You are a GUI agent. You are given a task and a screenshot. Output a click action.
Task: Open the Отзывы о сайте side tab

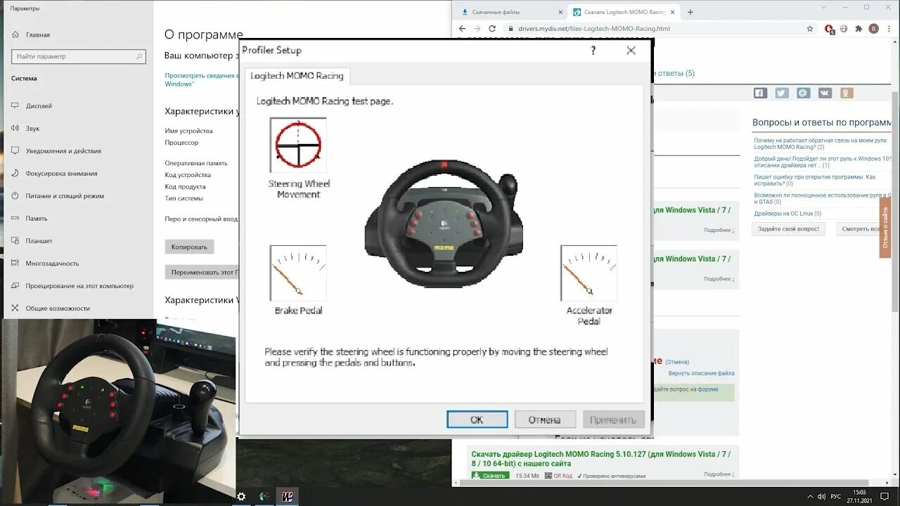click(885, 227)
